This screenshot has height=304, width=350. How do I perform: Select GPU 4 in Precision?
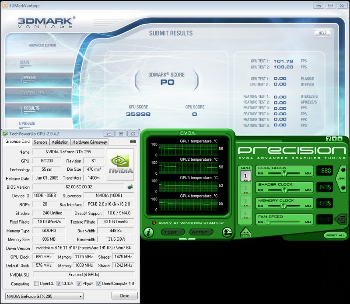click(x=245, y=214)
